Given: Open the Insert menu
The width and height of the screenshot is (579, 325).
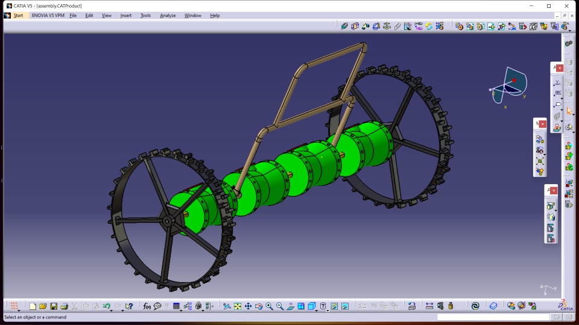Looking at the screenshot, I should point(126,16).
